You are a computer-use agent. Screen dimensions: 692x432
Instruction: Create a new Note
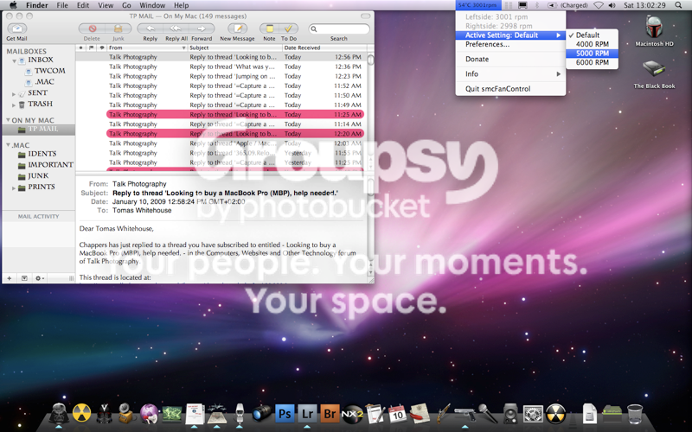269,29
